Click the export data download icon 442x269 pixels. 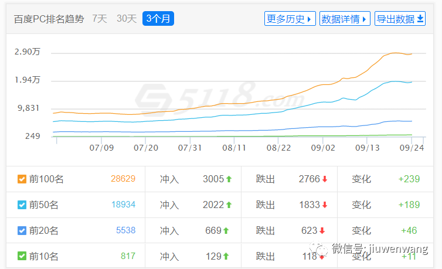point(420,19)
